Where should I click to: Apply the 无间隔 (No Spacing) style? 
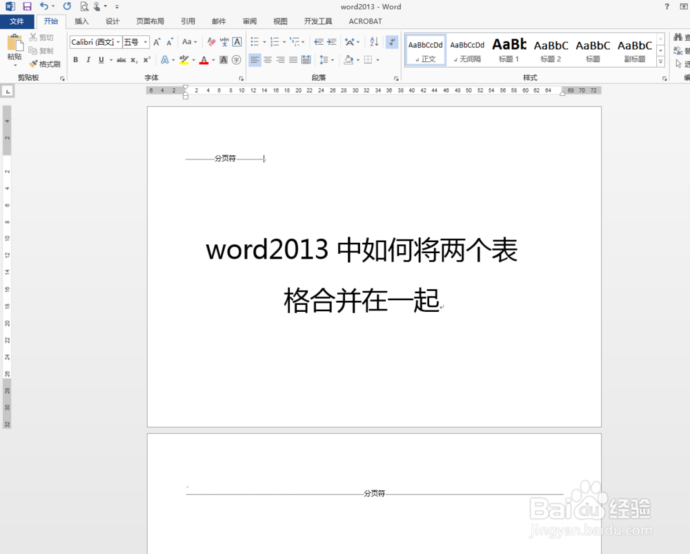click(467, 50)
